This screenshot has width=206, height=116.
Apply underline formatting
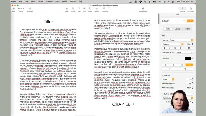175,48
